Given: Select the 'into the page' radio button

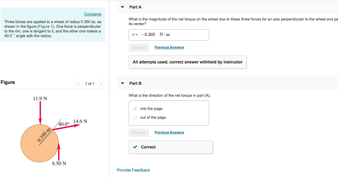Looking at the screenshot, I should [x=135, y=109].
